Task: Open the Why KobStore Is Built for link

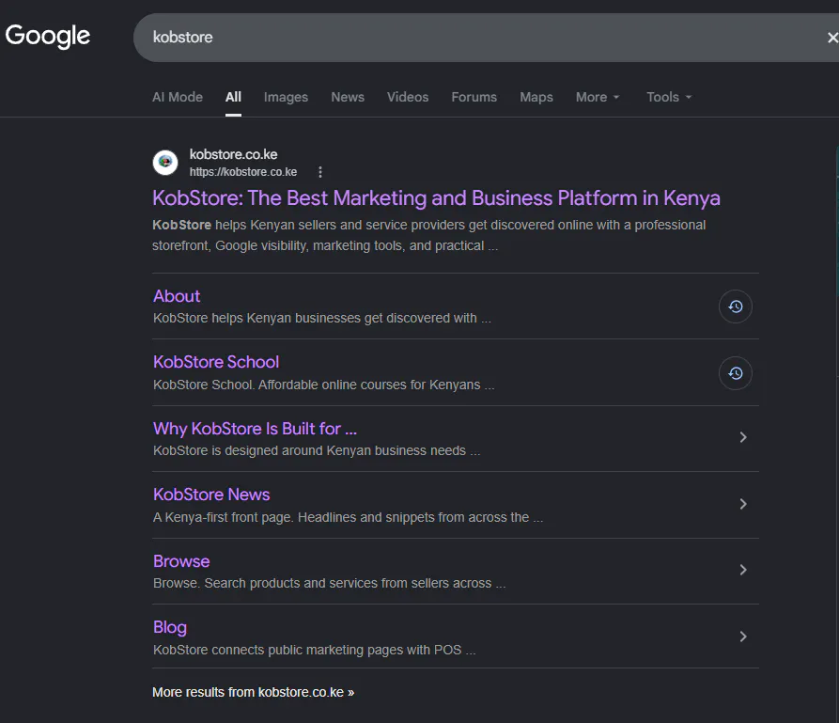Action: [256, 429]
